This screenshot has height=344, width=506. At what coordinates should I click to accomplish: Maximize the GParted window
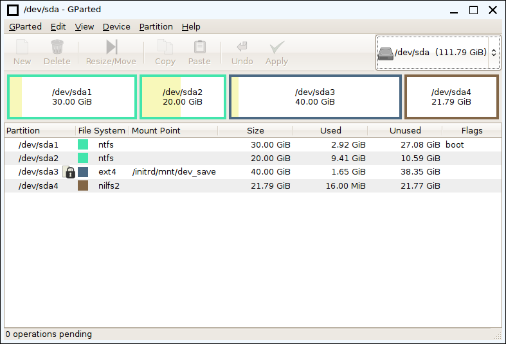tap(473, 10)
